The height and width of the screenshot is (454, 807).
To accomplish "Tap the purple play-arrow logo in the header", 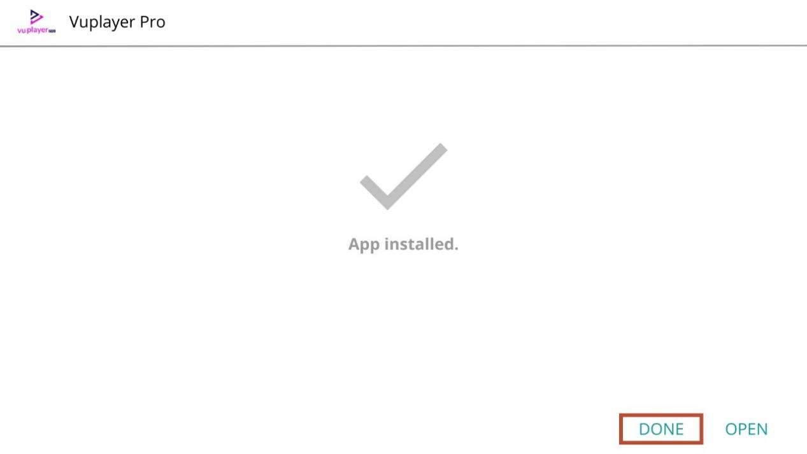I will (36, 22).
